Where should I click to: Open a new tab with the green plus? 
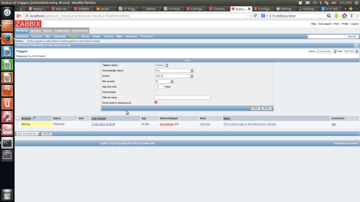pyautogui.click(x=351, y=9)
